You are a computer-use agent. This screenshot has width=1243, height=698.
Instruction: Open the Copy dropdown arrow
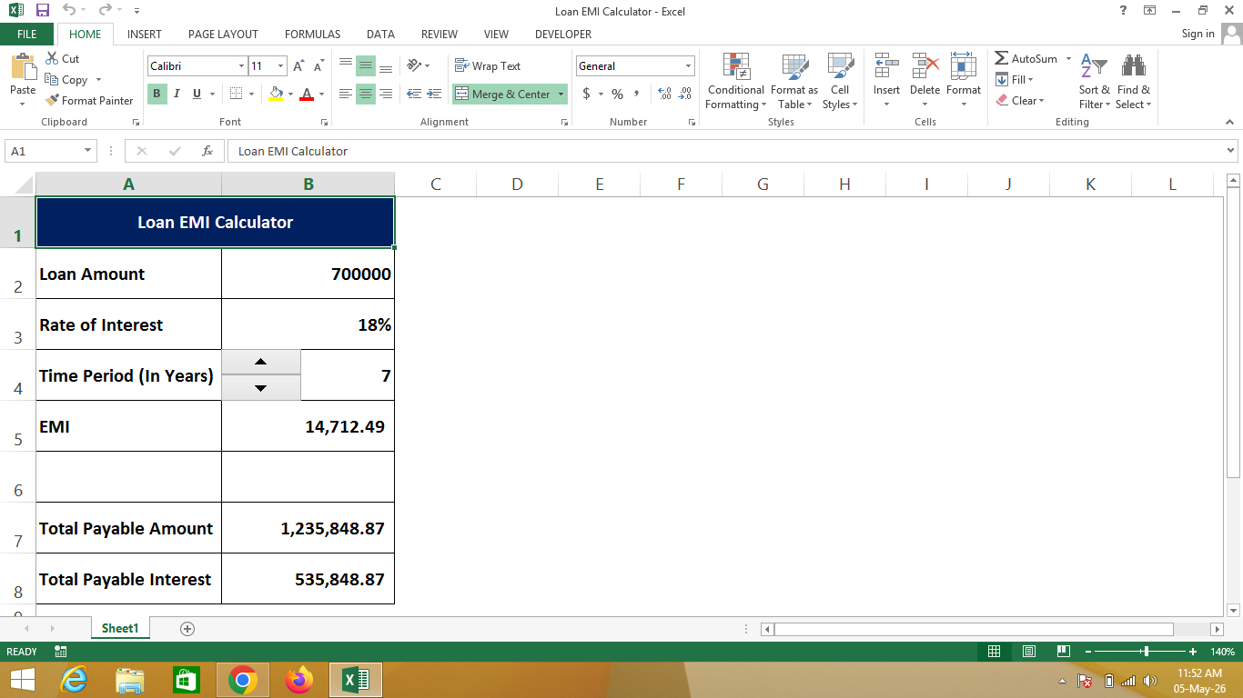tap(98, 80)
